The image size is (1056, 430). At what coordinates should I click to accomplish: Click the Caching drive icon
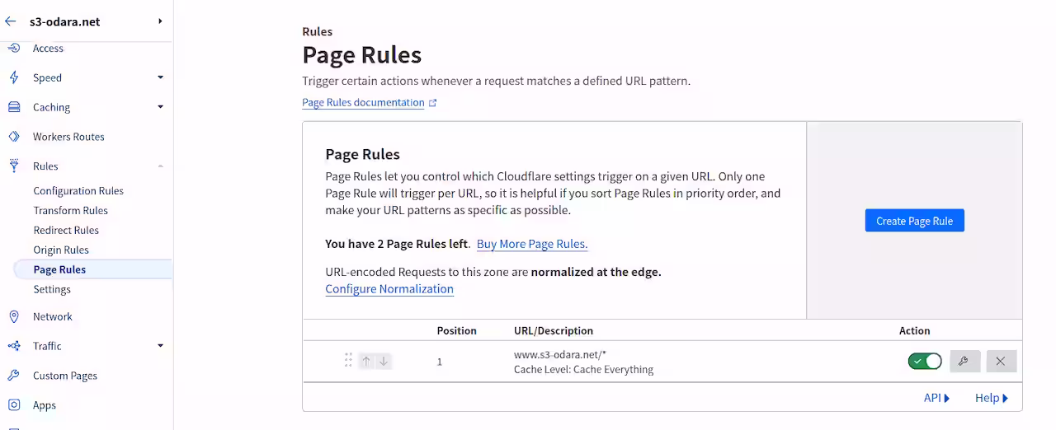(14, 107)
